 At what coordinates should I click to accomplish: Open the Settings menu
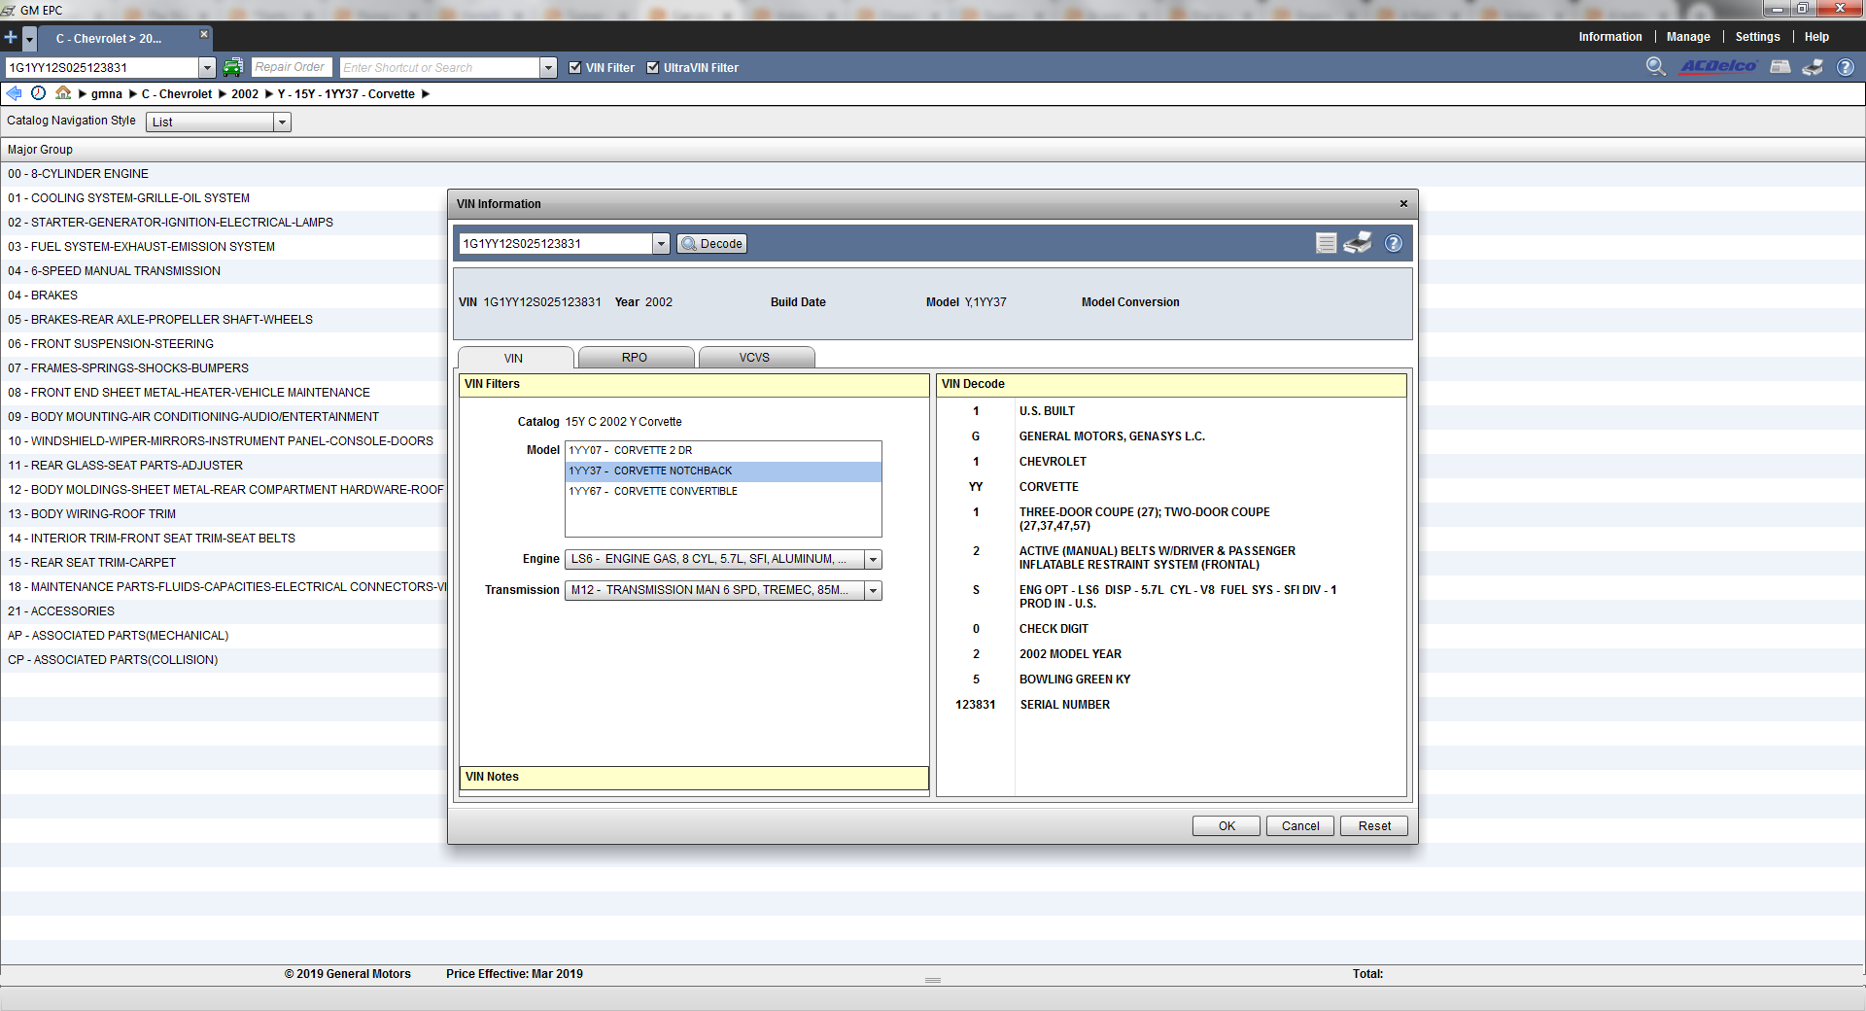(1757, 37)
